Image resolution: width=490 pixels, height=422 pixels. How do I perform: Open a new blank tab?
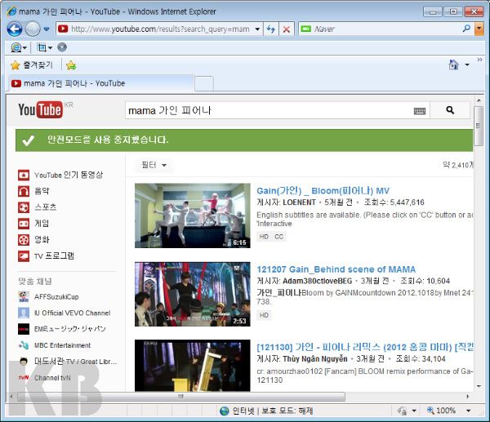pyautogui.click(x=204, y=84)
